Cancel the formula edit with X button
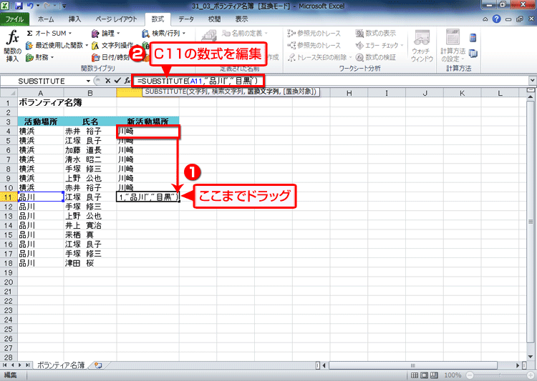This screenshot has width=537, height=381. 108,81
